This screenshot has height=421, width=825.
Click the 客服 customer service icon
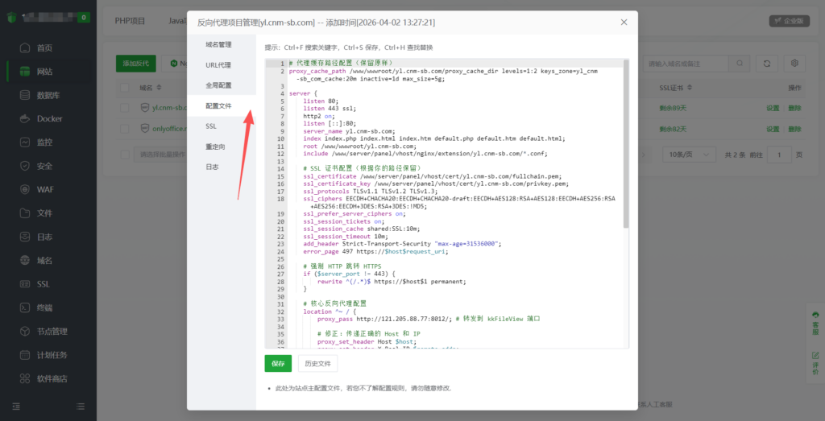tap(815, 316)
